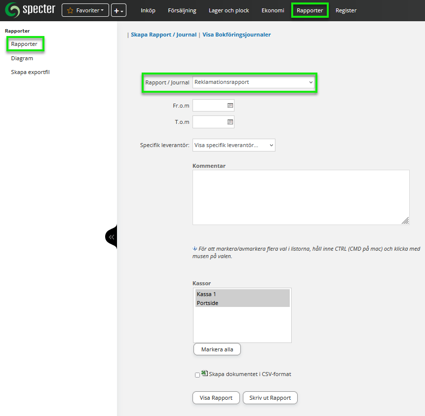The image size is (425, 416).
Task: Expand the Specifik leverantör dropdown
Action: [x=233, y=145]
